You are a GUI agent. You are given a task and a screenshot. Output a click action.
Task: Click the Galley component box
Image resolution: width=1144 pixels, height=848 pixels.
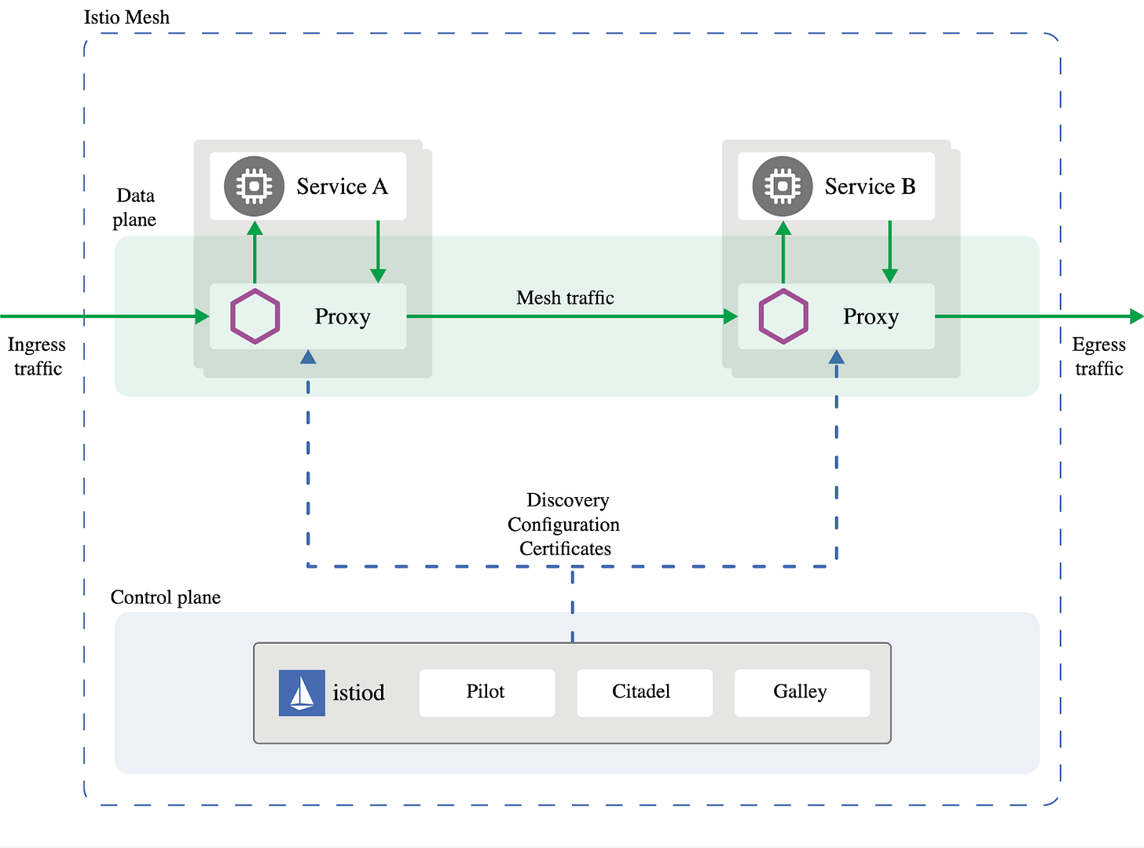(801, 693)
